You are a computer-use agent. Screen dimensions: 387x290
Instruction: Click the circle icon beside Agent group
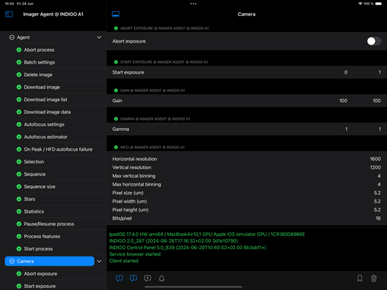click(12, 38)
